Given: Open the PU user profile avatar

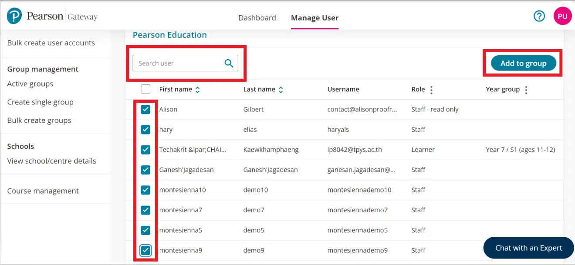Looking at the screenshot, I should point(562,16).
